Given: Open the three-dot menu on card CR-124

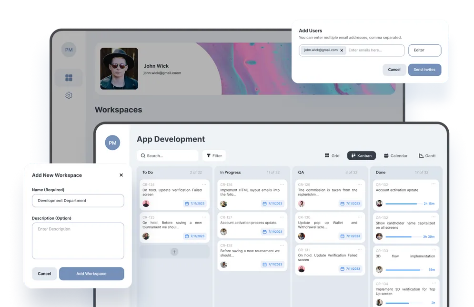Looking at the screenshot, I should [204, 184].
